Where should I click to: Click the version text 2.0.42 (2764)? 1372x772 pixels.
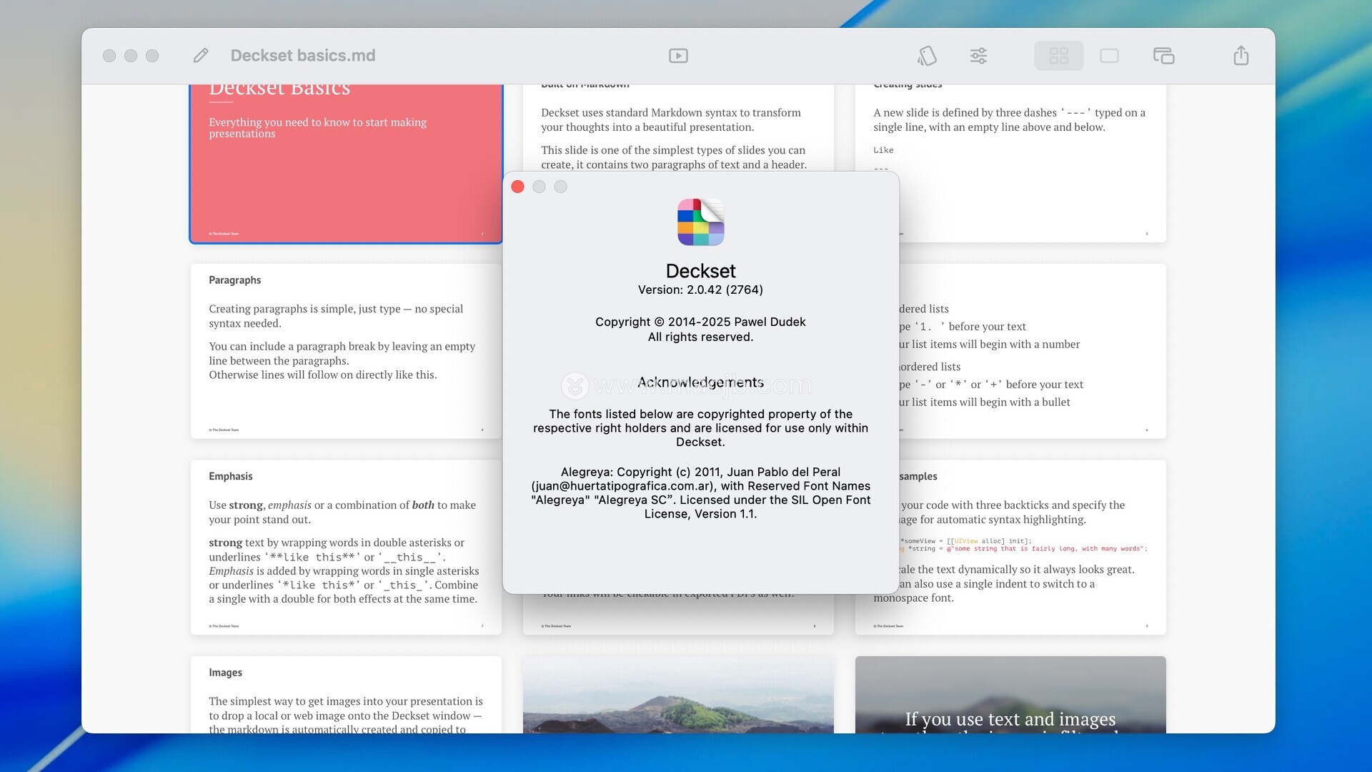pos(700,290)
